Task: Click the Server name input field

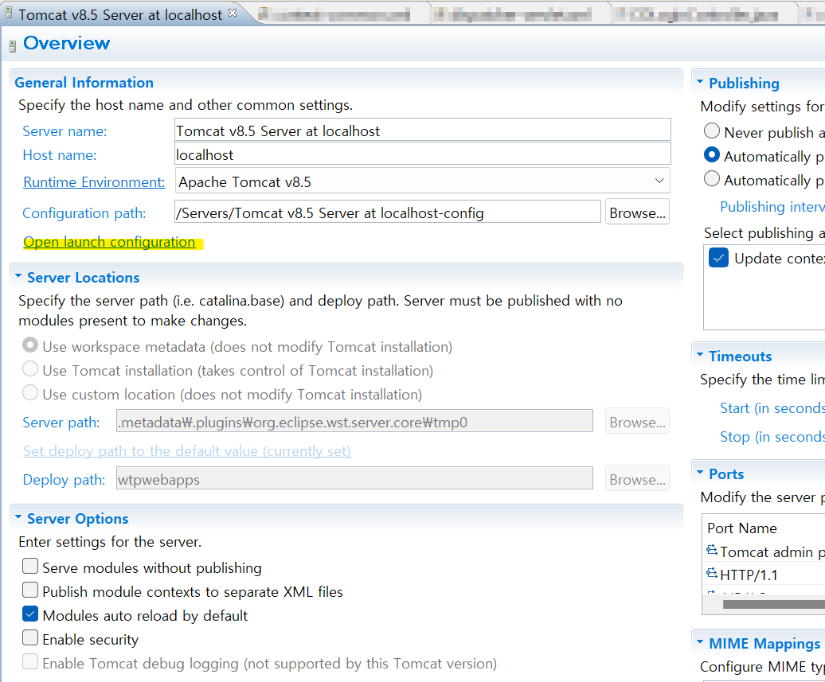Action: (x=423, y=130)
